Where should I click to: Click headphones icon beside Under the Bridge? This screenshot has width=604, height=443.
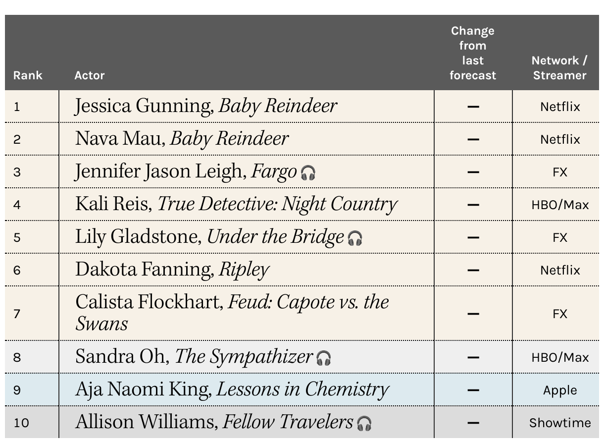coord(355,238)
